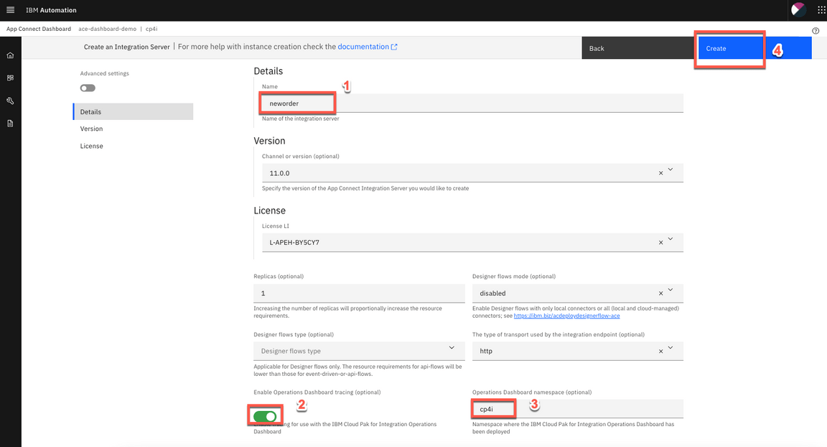Open the wrench Configuration icon in sidebar

pos(10,101)
